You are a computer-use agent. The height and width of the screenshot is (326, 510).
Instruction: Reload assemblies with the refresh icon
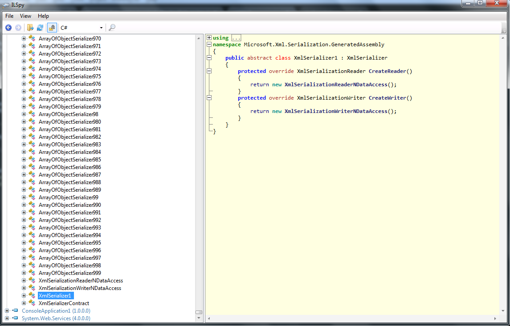pyautogui.click(x=40, y=28)
